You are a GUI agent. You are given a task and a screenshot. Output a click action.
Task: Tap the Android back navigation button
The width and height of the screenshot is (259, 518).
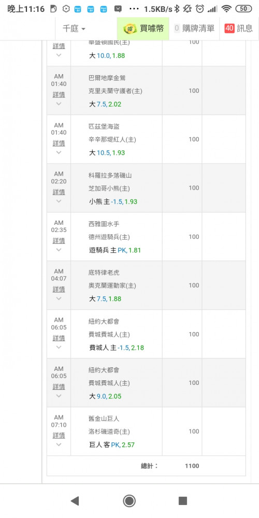75,501
